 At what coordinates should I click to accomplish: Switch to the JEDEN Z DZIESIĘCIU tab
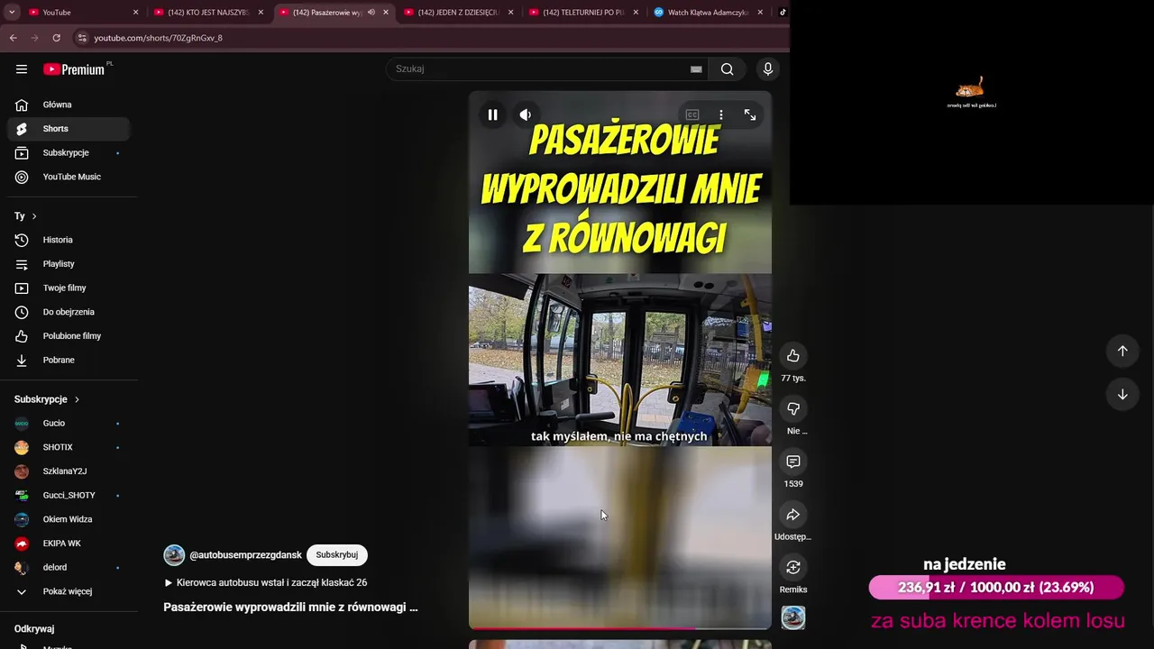pyautogui.click(x=460, y=13)
